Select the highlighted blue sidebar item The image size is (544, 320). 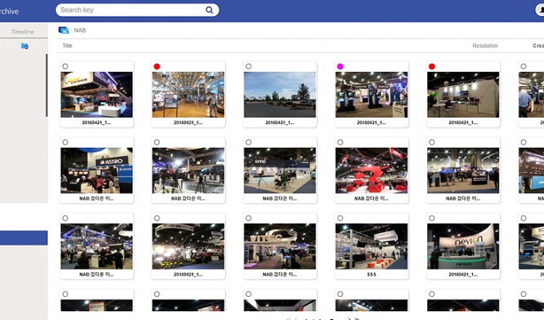coord(24,238)
